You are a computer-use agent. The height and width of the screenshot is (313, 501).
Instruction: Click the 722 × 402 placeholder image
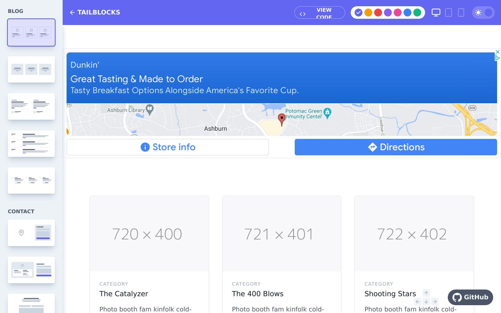pos(414,234)
